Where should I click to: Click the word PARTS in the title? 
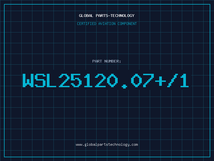click(x=102, y=16)
